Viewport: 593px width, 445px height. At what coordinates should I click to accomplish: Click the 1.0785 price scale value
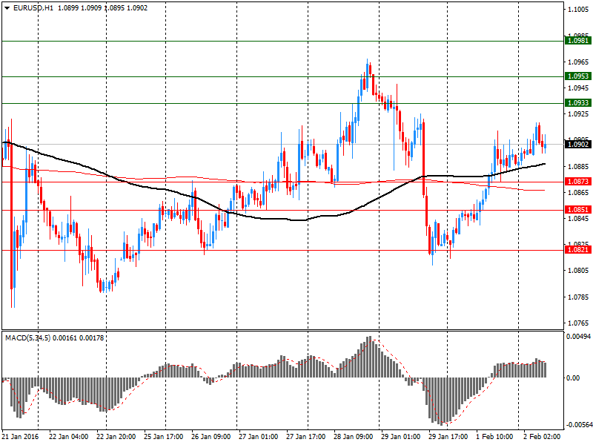pos(578,297)
